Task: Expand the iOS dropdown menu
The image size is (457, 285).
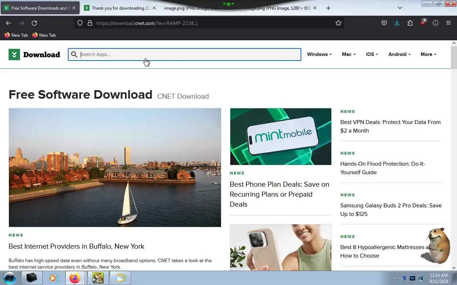Action: (x=372, y=54)
